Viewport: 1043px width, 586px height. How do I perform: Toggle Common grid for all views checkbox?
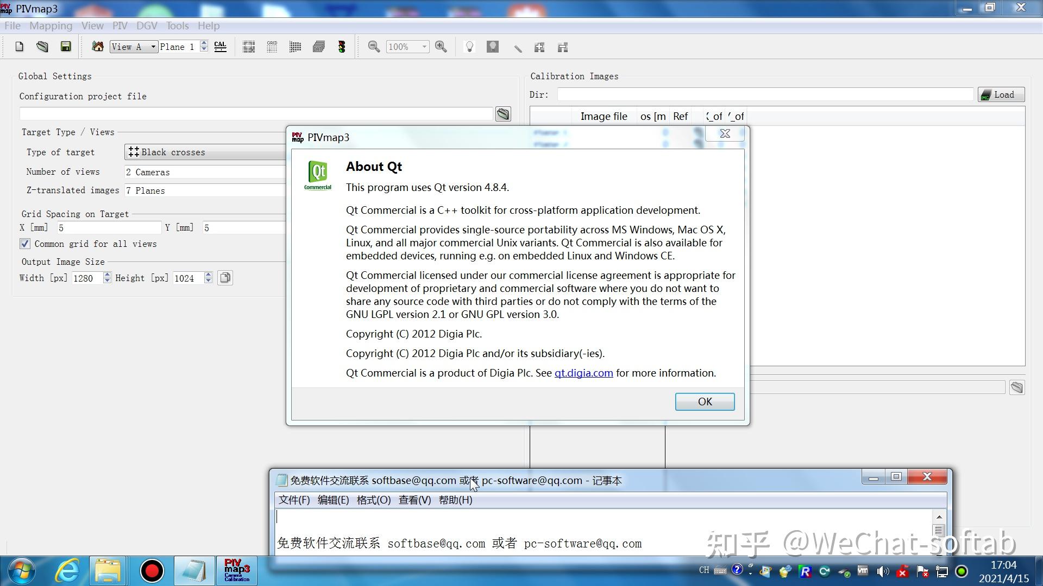point(25,244)
